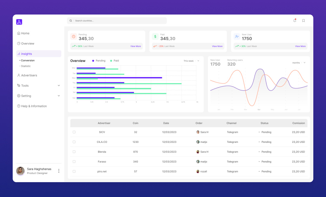
Task: Click the bookmark icon in the top bar
Action: tap(303, 20)
